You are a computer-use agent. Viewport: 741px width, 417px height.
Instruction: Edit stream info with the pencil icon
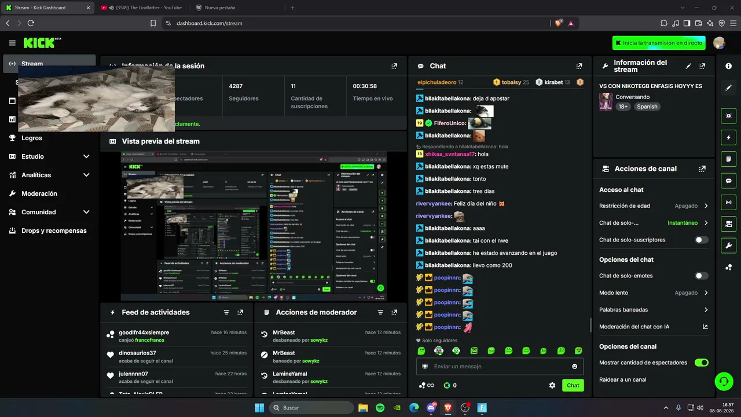(x=688, y=66)
